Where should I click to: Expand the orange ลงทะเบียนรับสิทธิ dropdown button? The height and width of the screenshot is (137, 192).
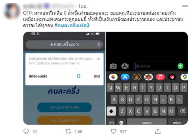(x=64, y=120)
